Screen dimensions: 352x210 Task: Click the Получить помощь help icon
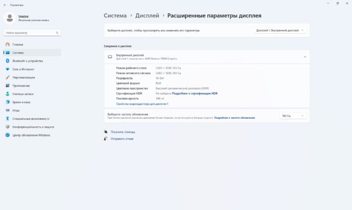(106, 132)
